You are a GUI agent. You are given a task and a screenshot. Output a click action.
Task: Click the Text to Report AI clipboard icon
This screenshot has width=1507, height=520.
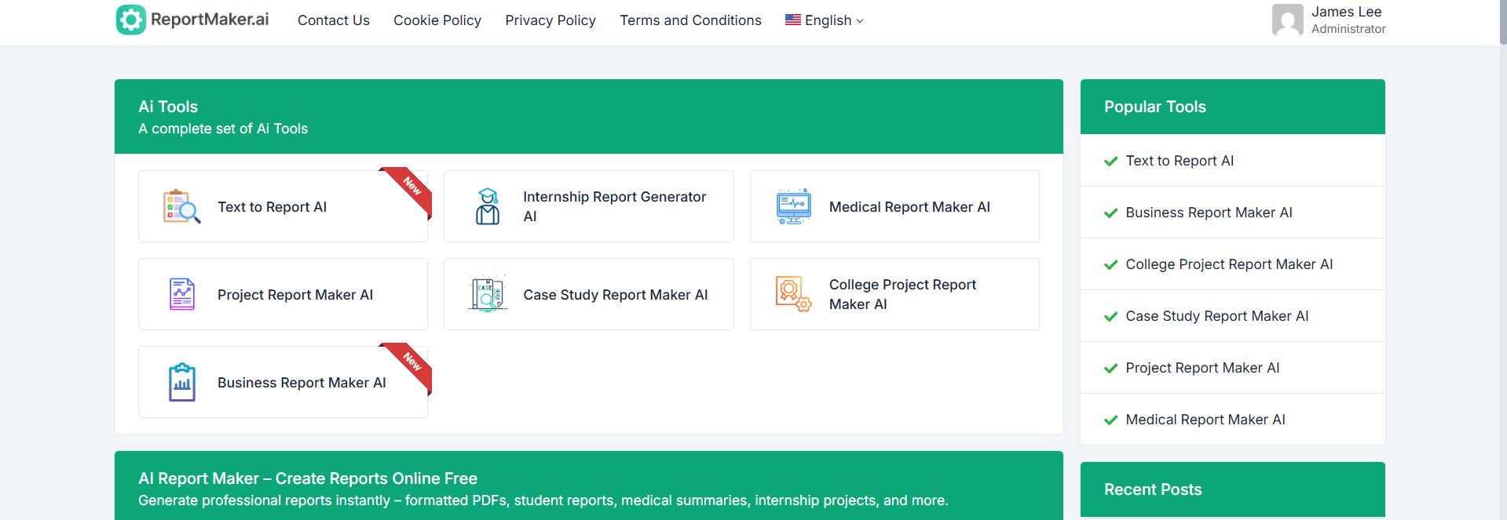tap(181, 207)
